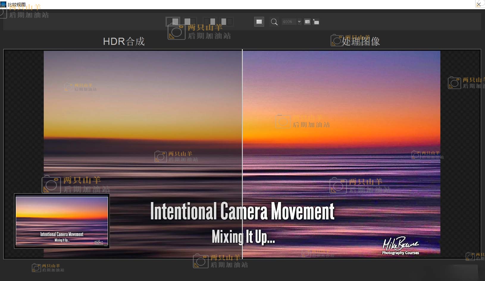Open the zoom percentage dropdown arrow

point(299,22)
